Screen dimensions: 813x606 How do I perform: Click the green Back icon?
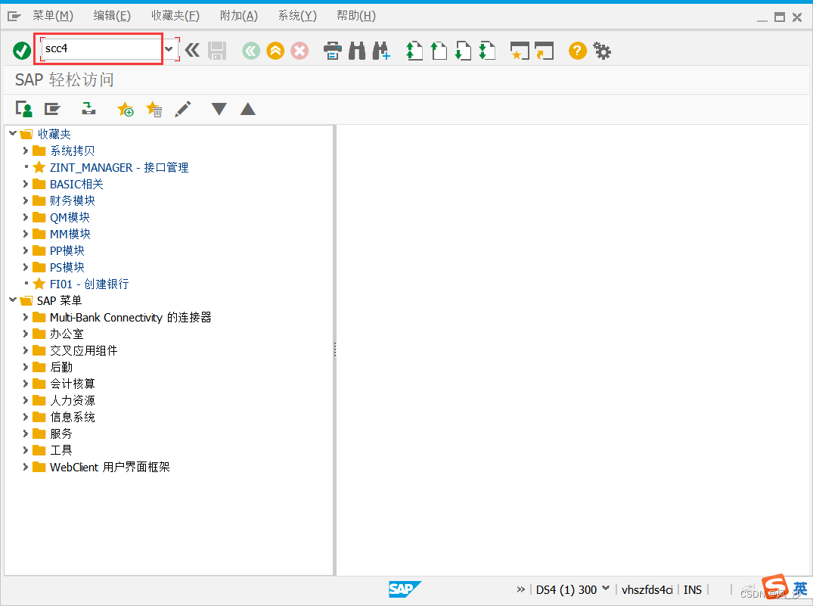point(251,51)
